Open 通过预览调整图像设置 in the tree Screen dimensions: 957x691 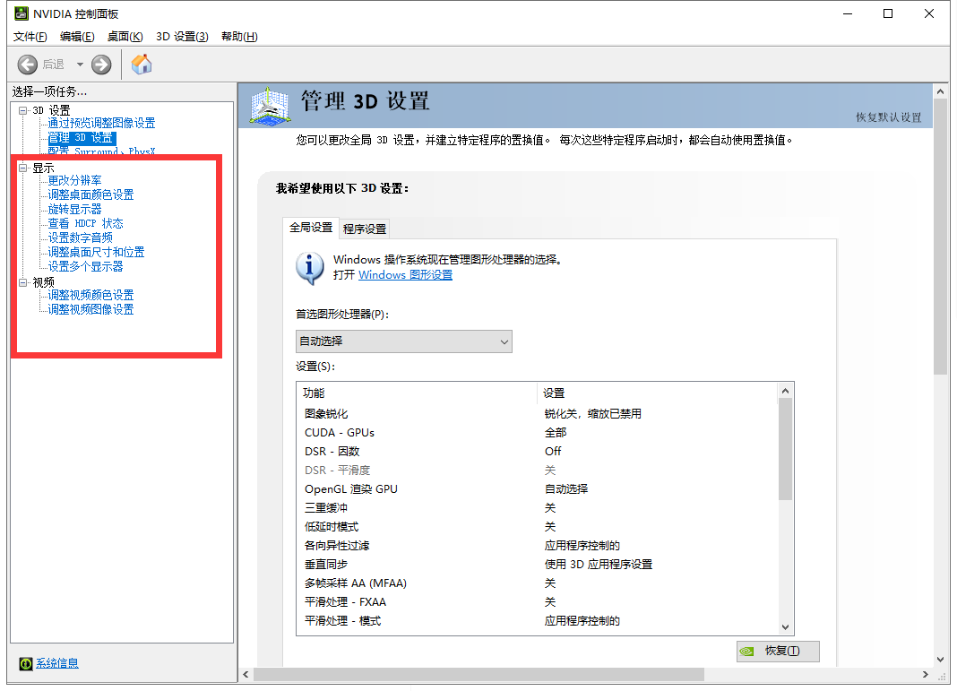[x=101, y=124]
